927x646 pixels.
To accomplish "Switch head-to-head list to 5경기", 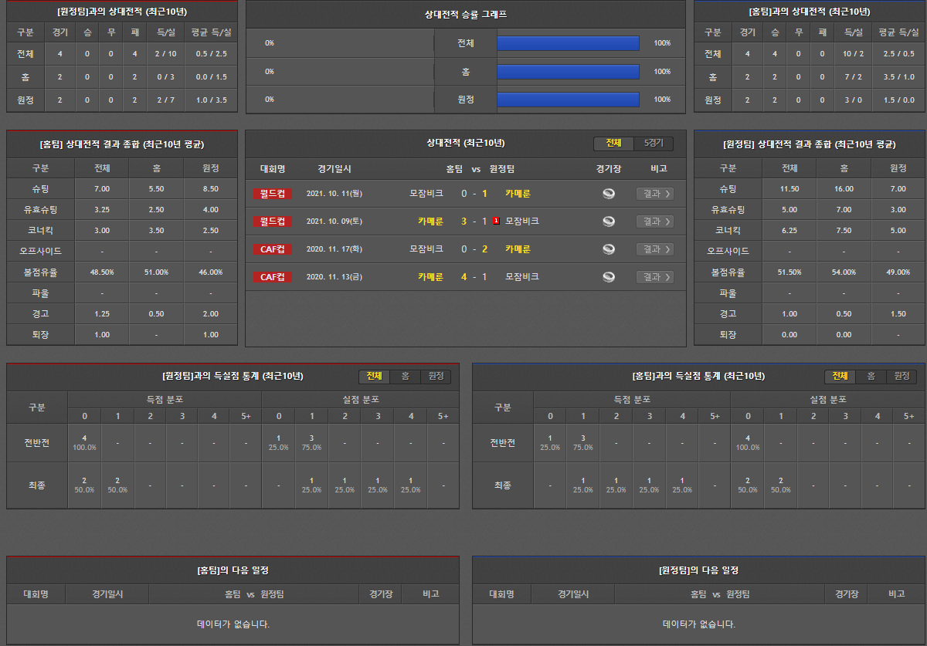I will 654,144.
